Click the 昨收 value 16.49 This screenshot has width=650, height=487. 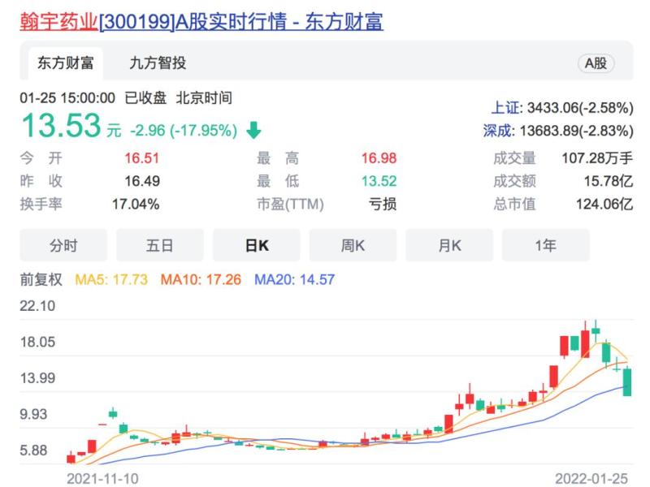141,181
